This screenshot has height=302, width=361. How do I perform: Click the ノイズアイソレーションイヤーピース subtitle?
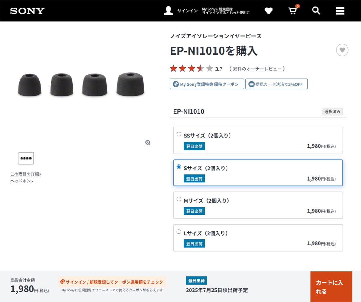[x=216, y=36]
